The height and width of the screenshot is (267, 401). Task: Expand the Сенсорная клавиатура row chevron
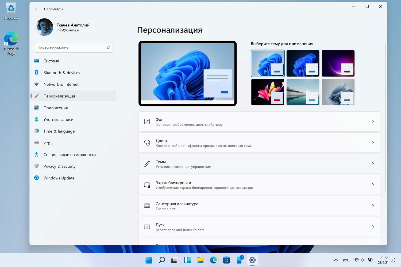[x=373, y=206]
